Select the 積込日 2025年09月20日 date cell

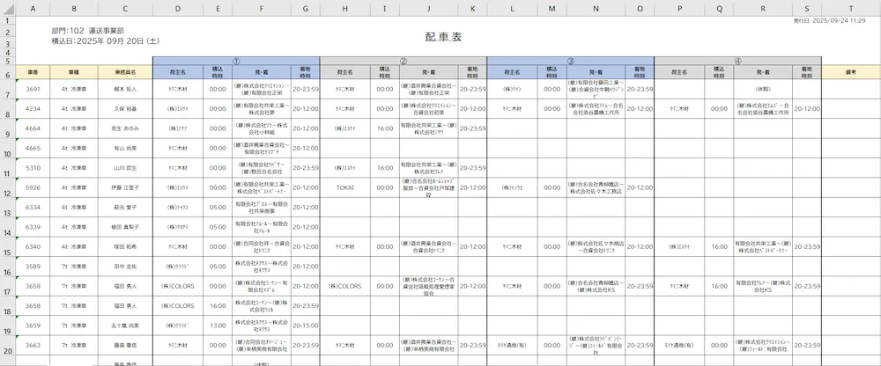click(106, 40)
